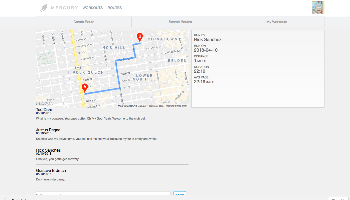Click the US 101 highway shield
Viewport: 350px width, 200px height.
pyautogui.click(x=78, y=67)
